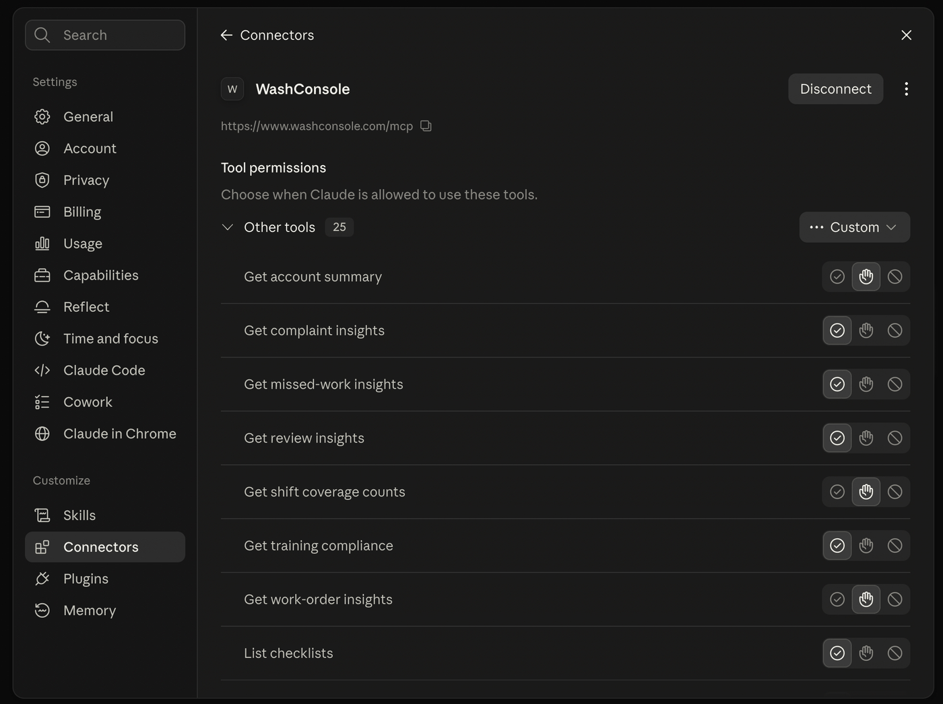Screen dimensions: 943x704
Task: Select the checkmark for Get review insights
Action: tap(837, 439)
